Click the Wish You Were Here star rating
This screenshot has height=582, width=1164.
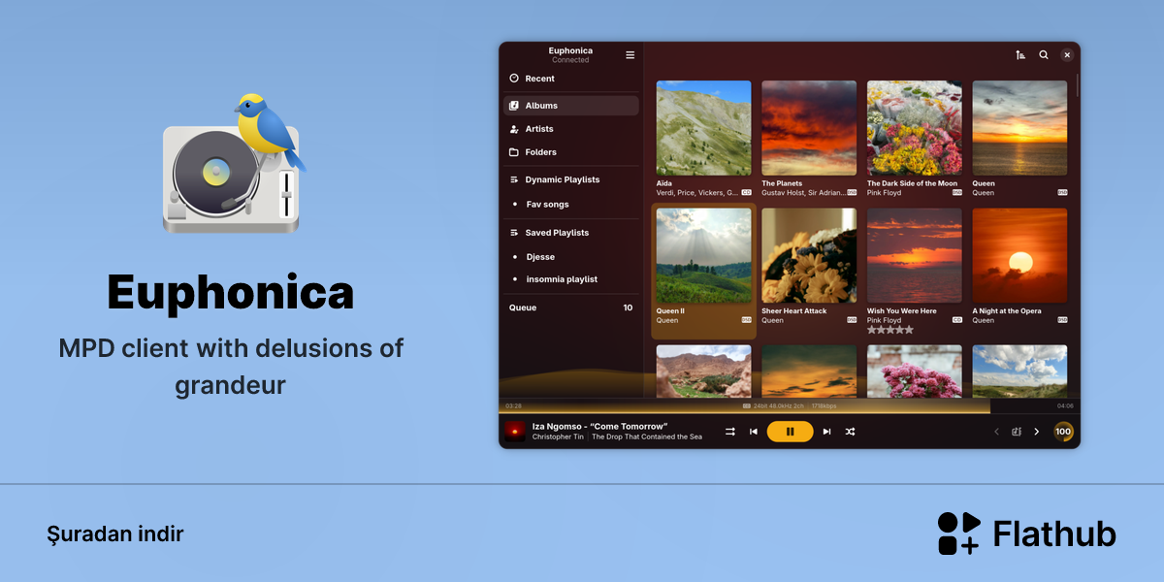point(890,330)
